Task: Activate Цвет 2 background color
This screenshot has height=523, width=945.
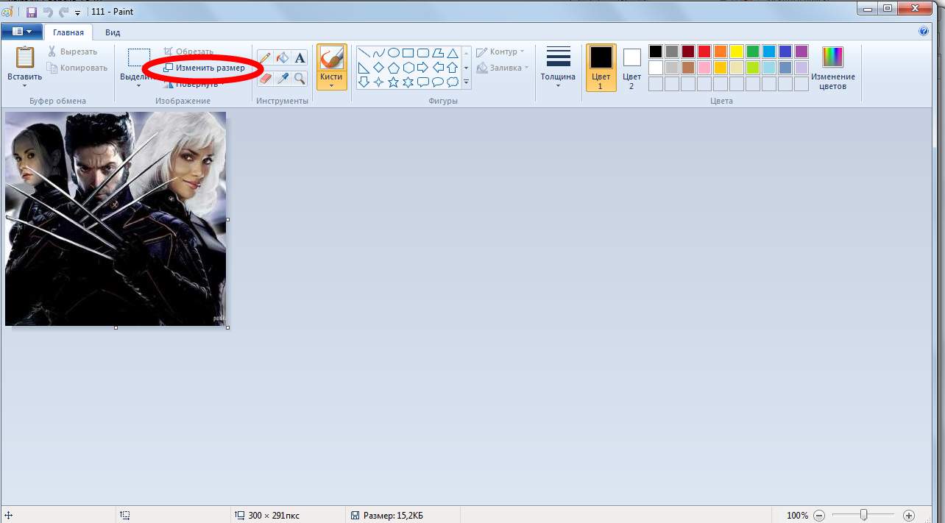Action: tap(631, 68)
